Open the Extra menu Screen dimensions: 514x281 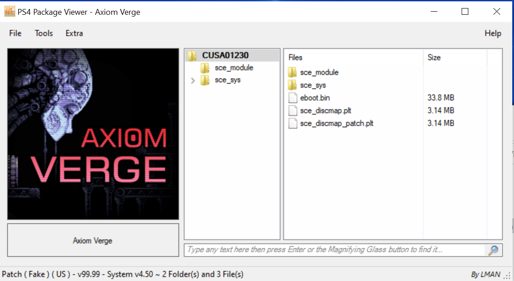(x=74, y=33)
